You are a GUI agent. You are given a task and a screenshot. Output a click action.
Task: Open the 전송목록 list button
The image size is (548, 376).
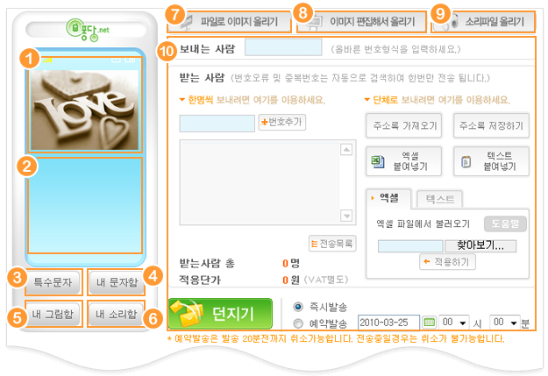coord(332,243)
